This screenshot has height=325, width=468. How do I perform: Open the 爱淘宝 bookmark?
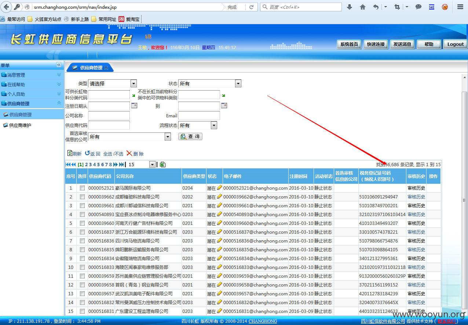click(129, 19)
